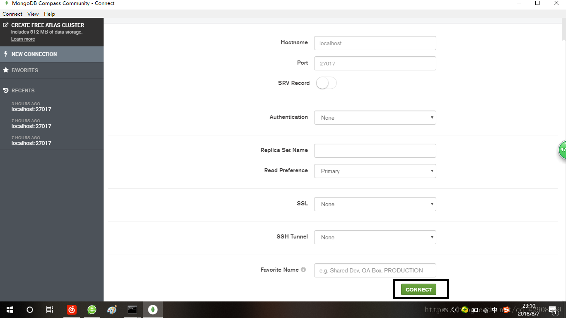This screenshot has height=318, width=566.
Task: Click the green floating widget at right edge
Action: (562, 150)
